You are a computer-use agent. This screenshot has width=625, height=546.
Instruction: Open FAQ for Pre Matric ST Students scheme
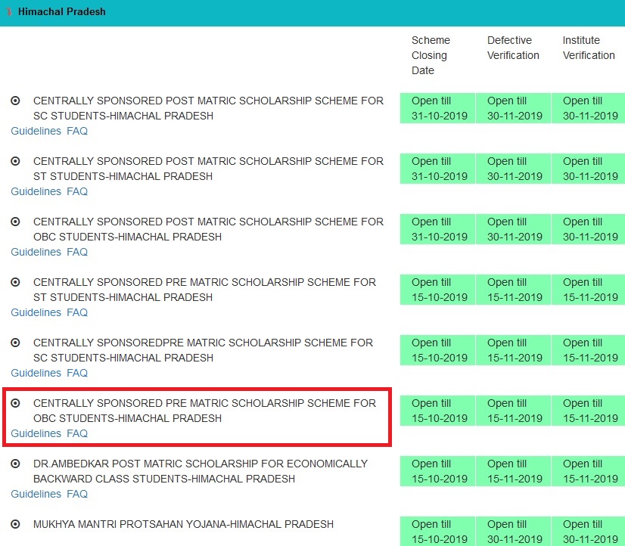77,312
